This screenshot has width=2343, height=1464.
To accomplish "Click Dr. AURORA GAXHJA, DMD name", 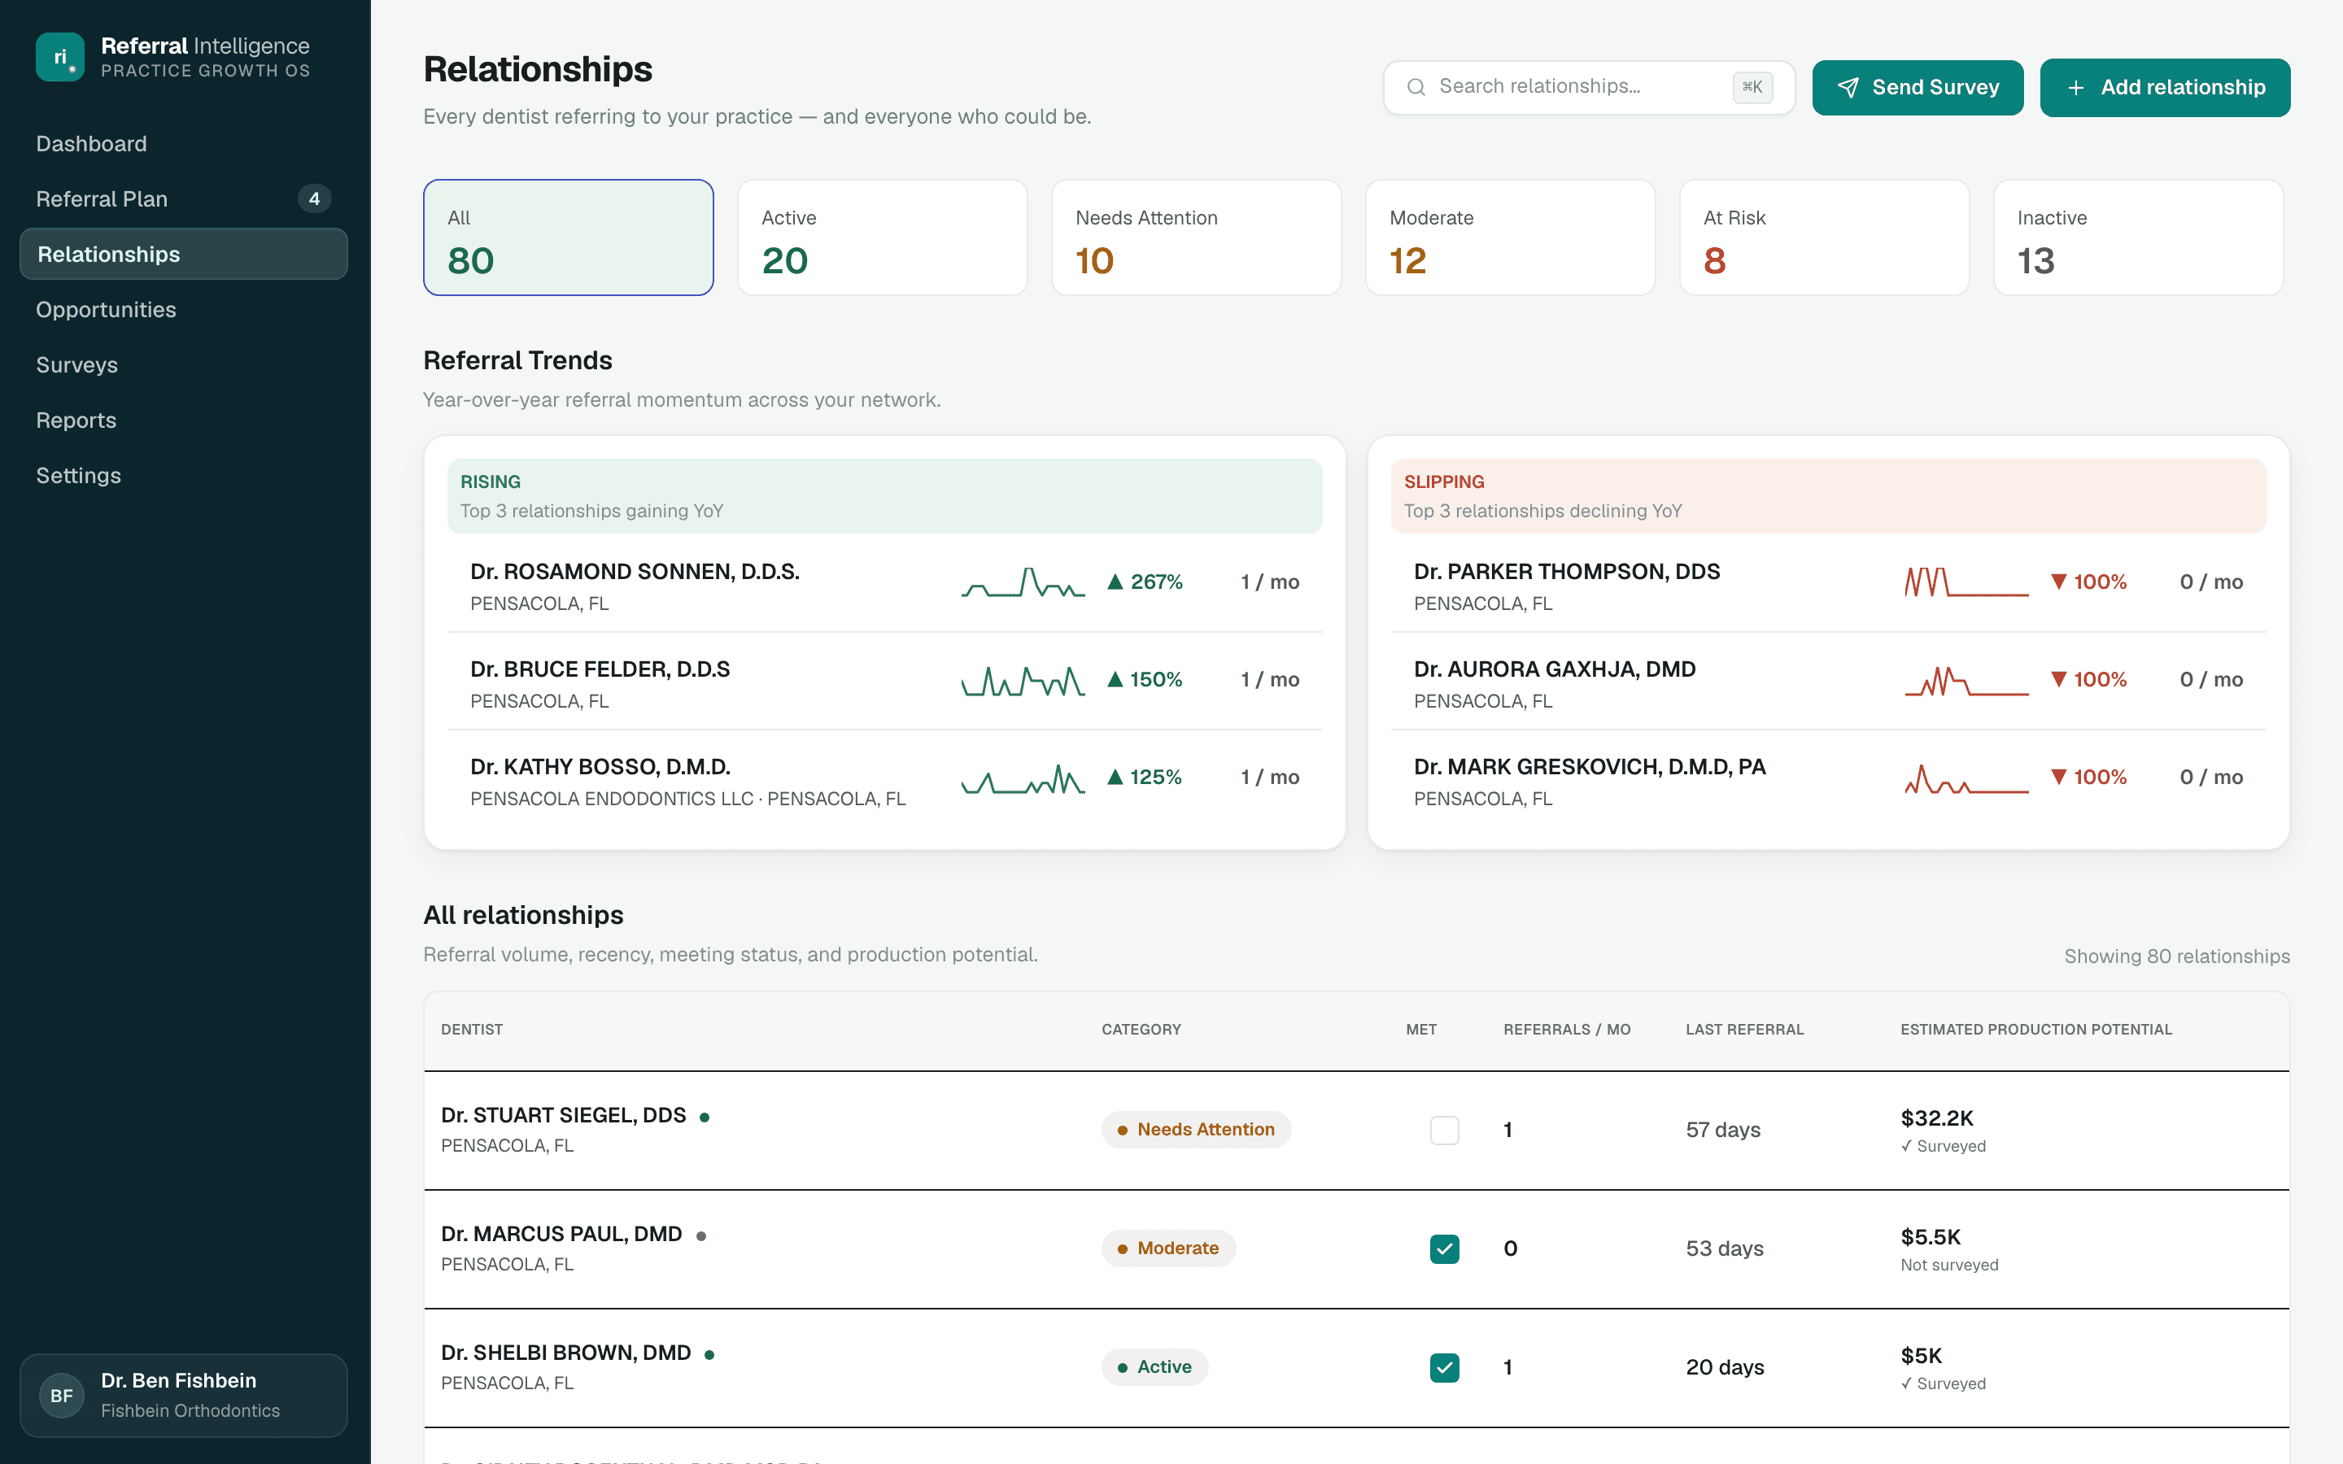I will tap(1554, 669).
